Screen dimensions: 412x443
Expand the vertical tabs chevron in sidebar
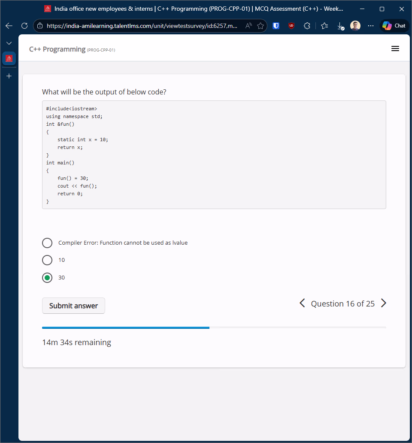(9, 43)
